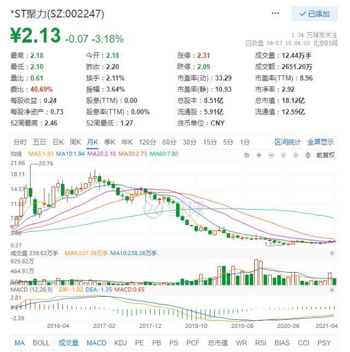This screenshot has width=350, height=352.
Task: Toggle the CCI indicator
Action: 304,343
